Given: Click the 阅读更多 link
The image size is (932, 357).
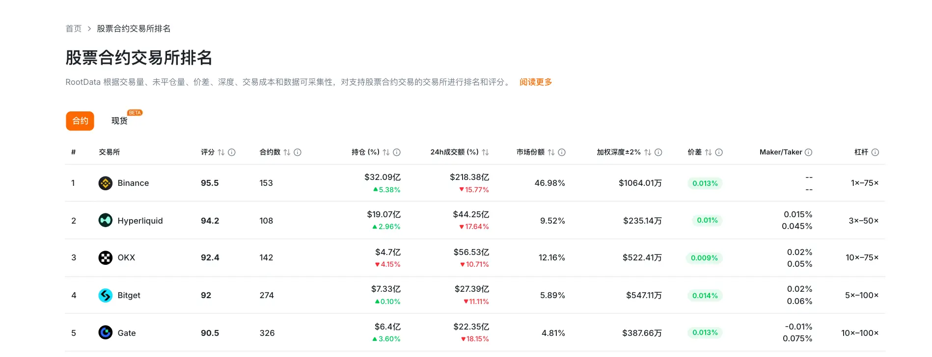Looking at the screenshot, I should tap(536, 82).
